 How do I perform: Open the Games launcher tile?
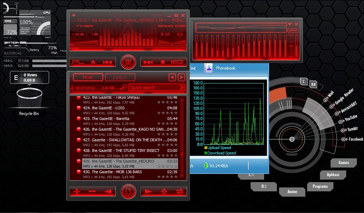[x=344, y=163]
